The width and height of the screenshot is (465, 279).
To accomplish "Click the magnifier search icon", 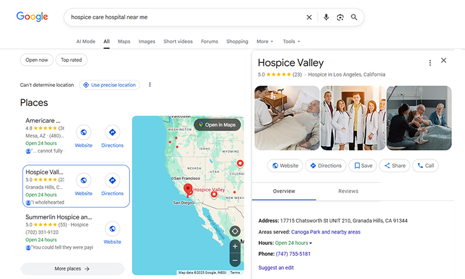I will (x=354, y=17).
